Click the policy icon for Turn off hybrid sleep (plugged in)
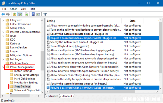The height and width of the screenshot is (103, 163). point(48,46)
